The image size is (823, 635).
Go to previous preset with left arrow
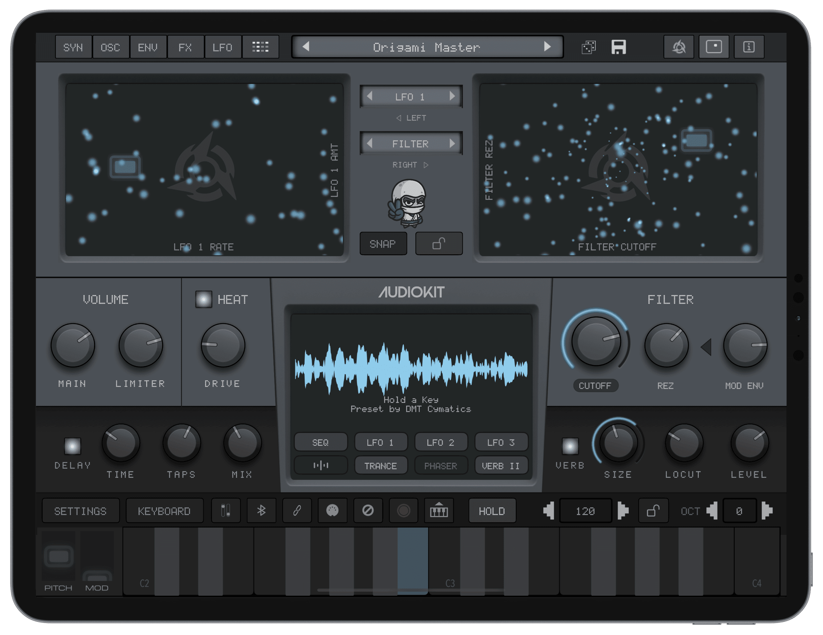(x=306, y=47)
